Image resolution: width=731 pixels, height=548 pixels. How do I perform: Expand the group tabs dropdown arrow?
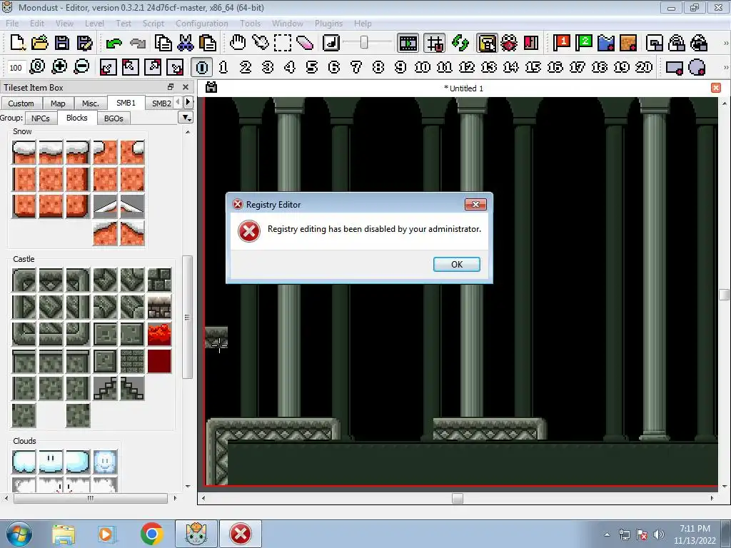pos(186,118)
